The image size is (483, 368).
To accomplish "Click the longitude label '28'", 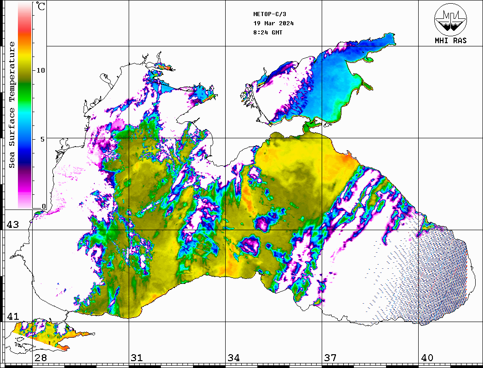I will click(40, 357).
